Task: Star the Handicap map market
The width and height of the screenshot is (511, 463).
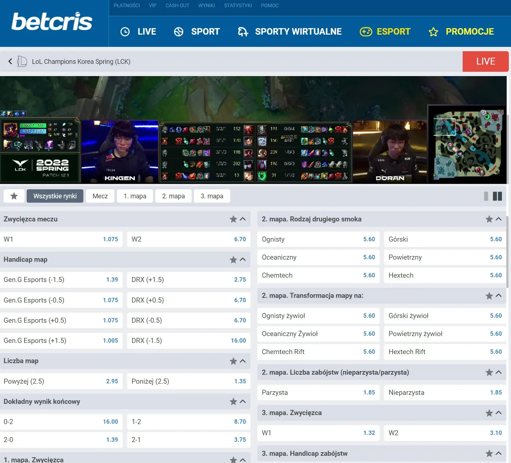Action: point(233,259)
